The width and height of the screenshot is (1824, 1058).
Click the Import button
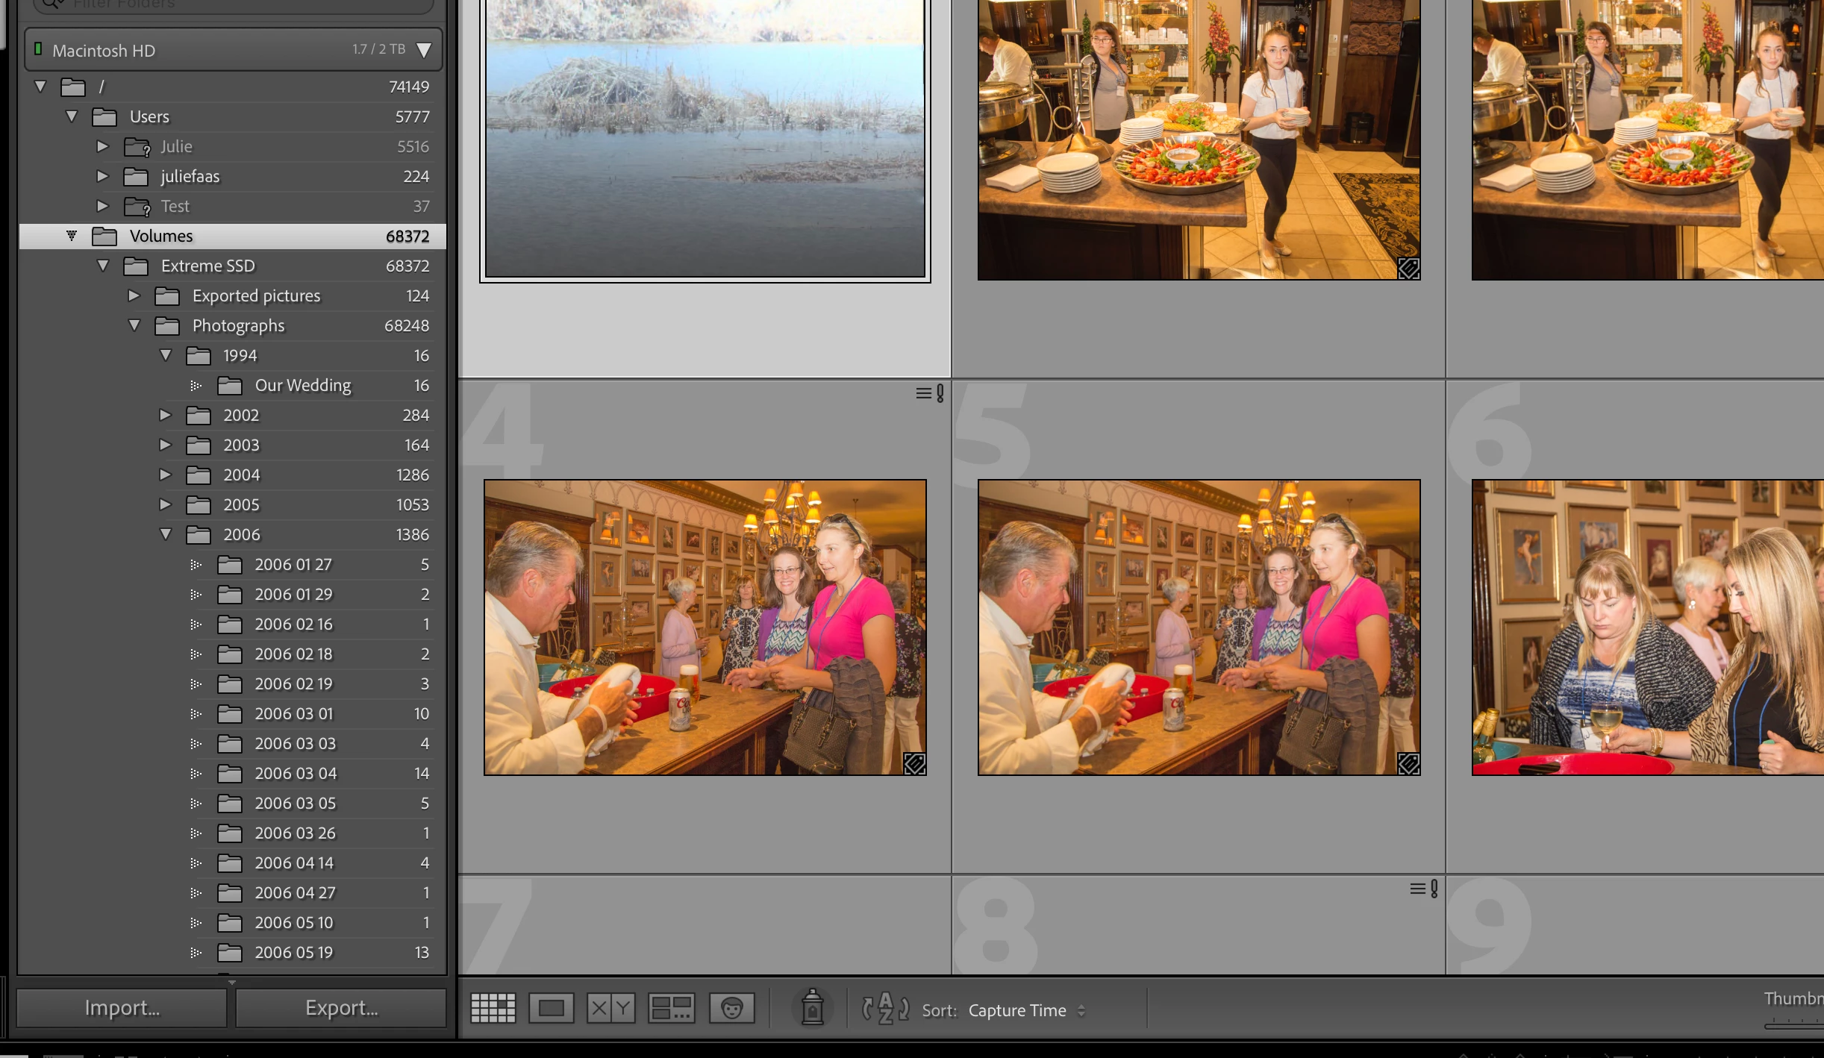point(122,1008)
